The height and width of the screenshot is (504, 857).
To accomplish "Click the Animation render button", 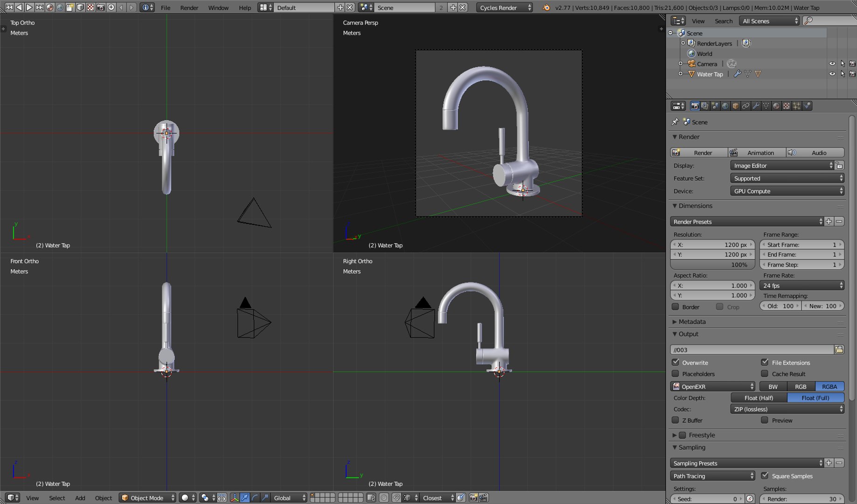I will (x=757, y=153).
